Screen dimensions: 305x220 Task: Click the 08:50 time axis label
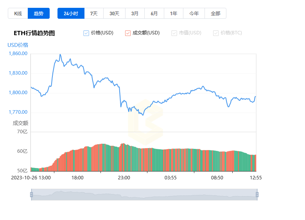[x=217, y=178]
